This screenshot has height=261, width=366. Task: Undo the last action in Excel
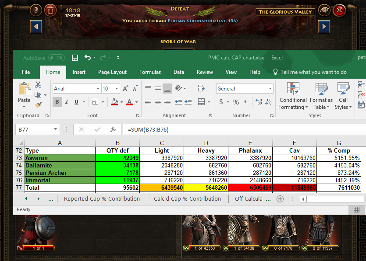click(88, 57)
